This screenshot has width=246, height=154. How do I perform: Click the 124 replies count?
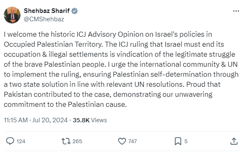coord(21,141)
